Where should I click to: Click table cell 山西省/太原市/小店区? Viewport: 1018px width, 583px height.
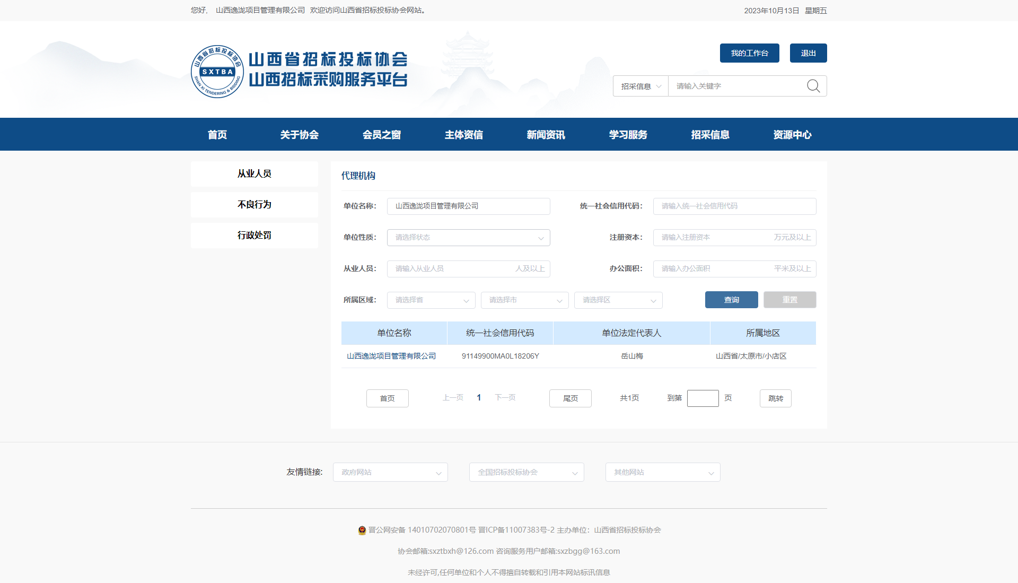[751, 356]
